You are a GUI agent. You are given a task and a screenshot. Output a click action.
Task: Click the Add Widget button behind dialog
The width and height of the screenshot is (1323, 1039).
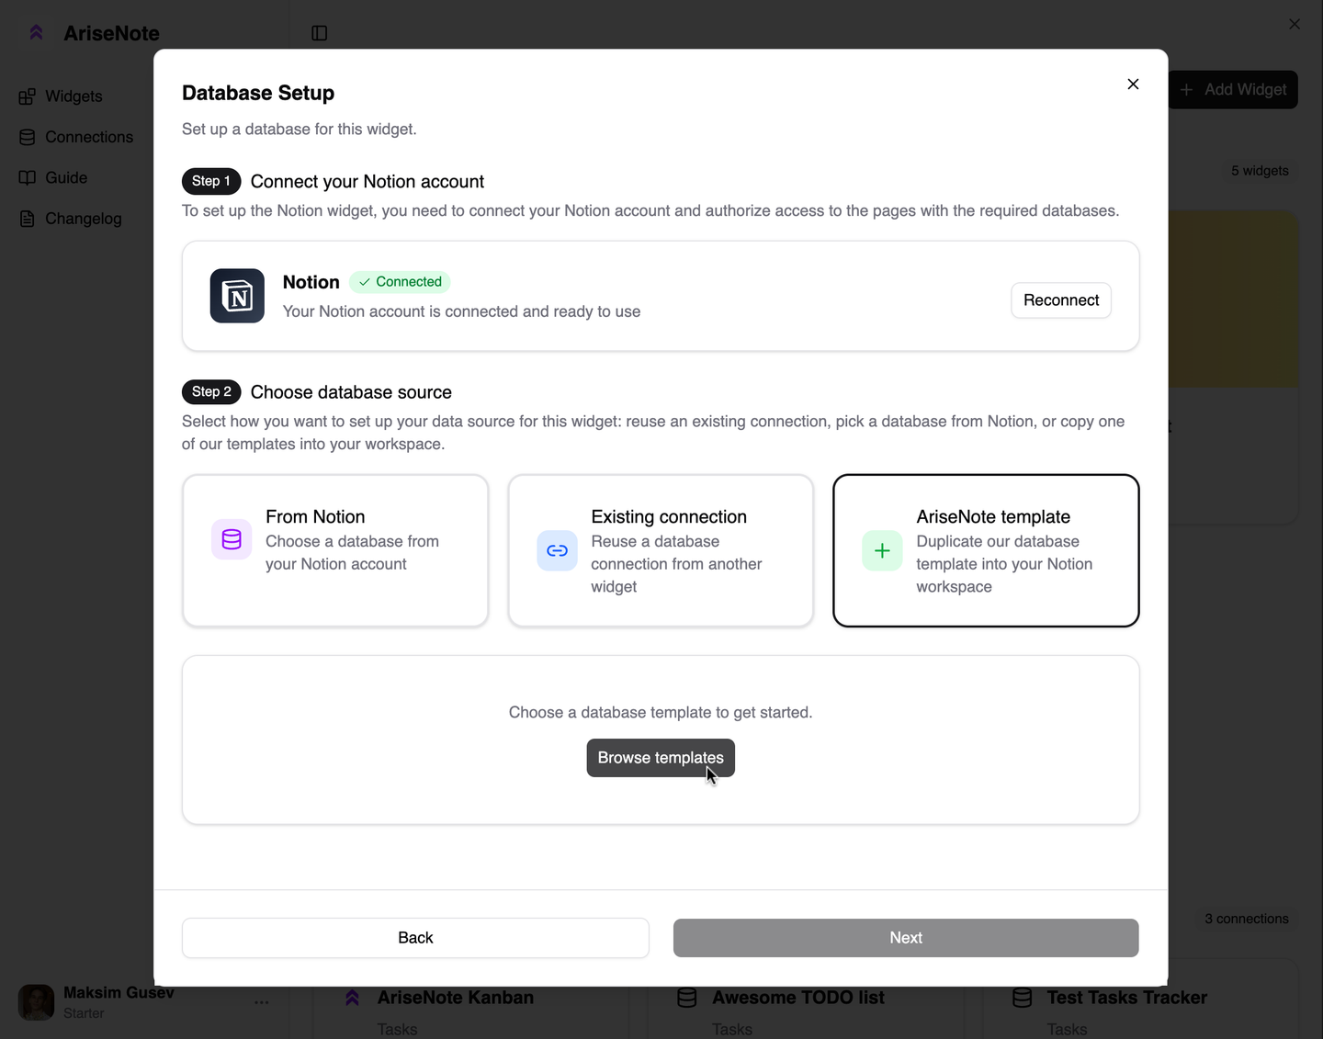[x=1233, y=90]
